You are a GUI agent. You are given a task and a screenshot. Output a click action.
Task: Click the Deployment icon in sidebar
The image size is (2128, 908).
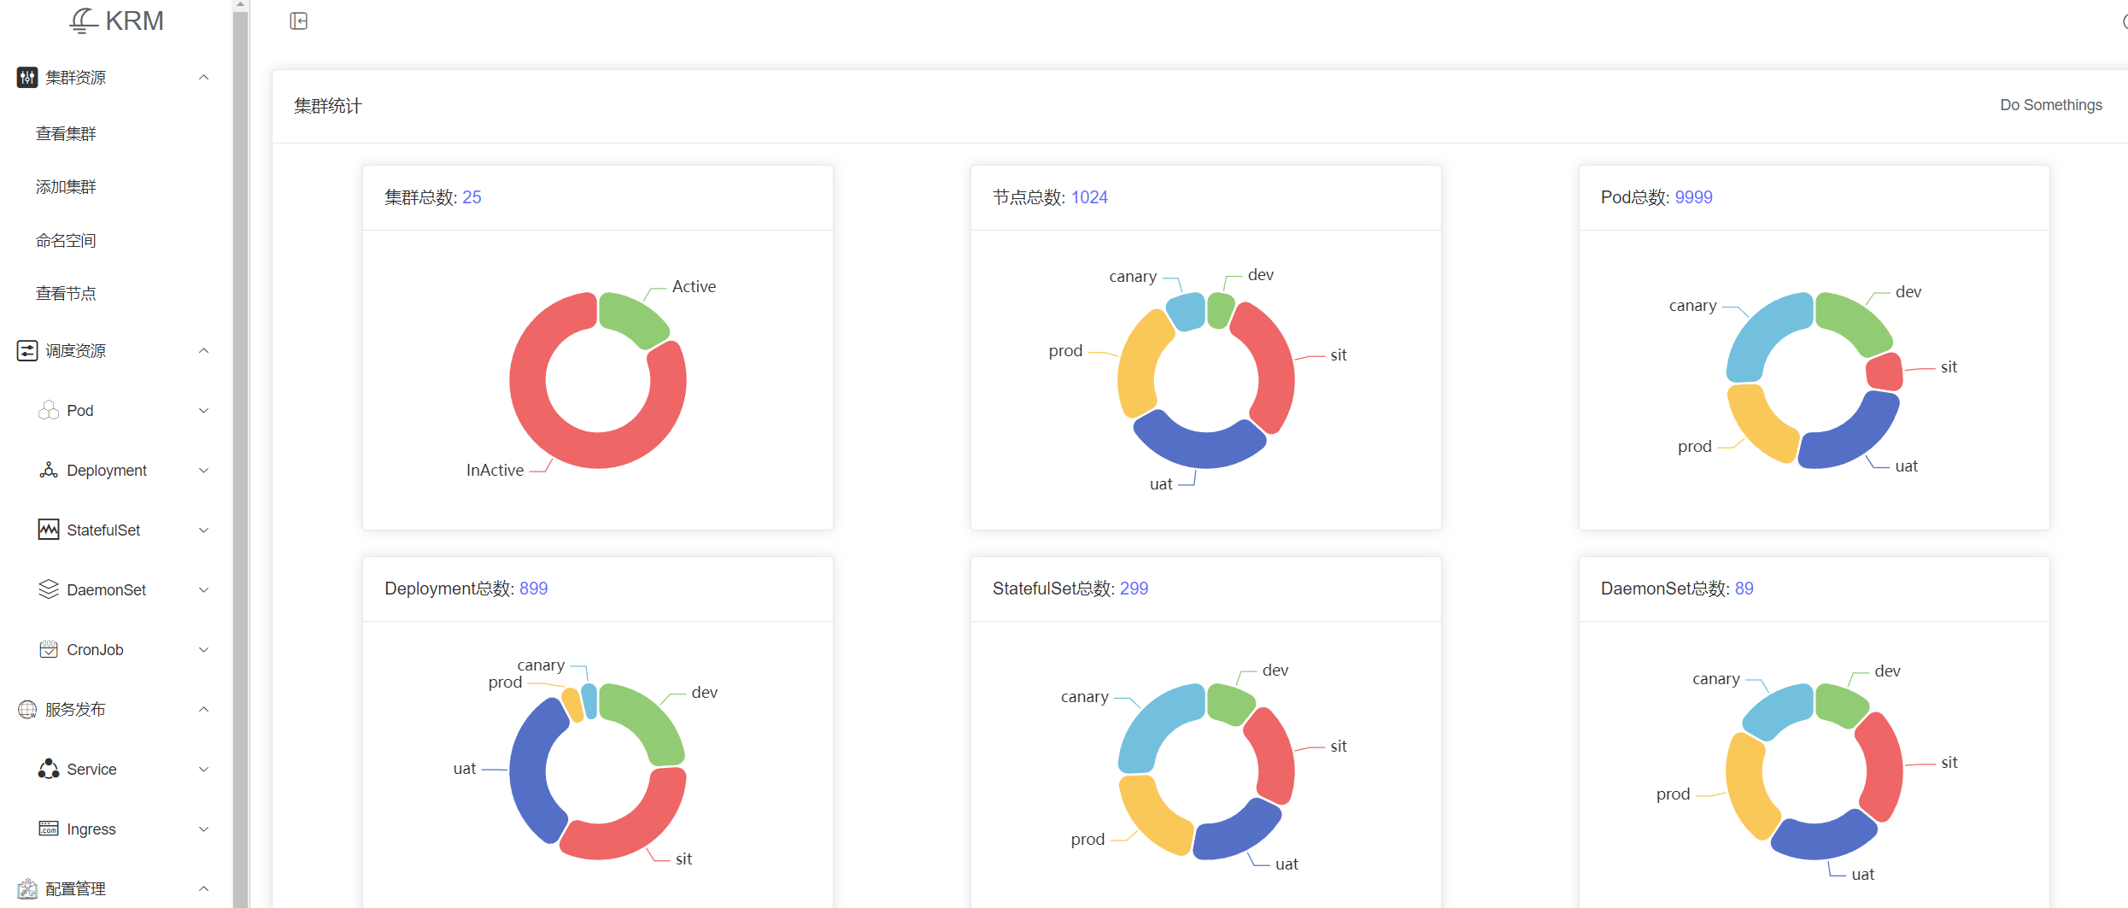48,470
